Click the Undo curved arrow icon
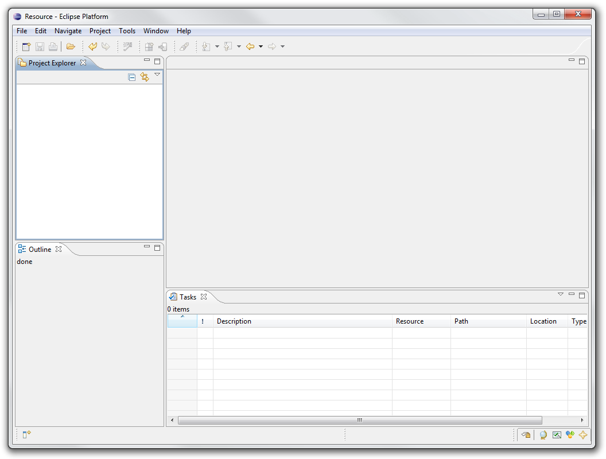This screenshot has width=606, height=459. (x=93, y=46)
